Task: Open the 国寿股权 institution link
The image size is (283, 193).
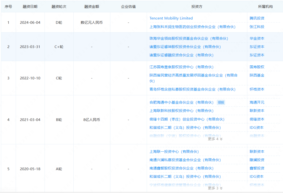Action: pyautogui.click(x=257, y=67)
